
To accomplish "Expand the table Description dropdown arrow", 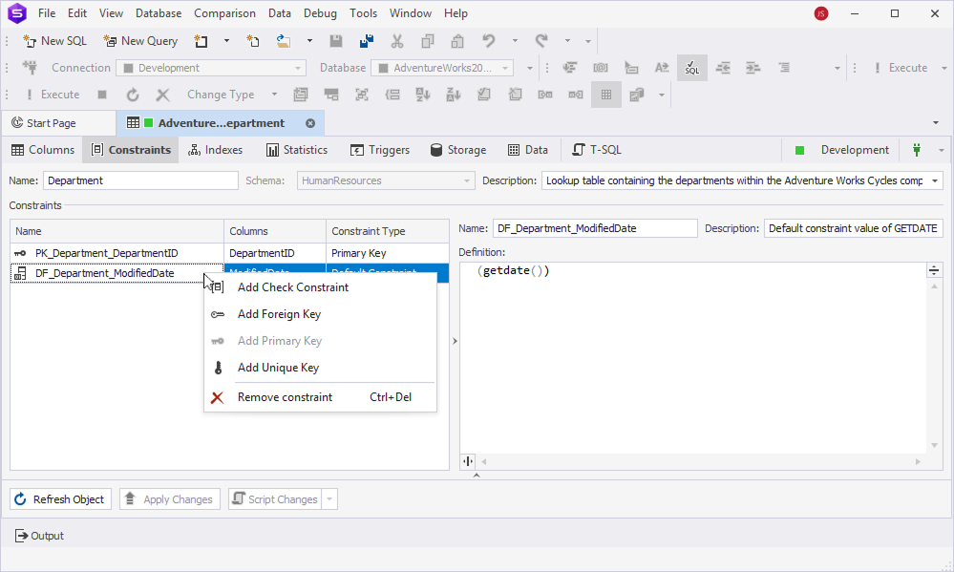I will coord(935,180).
